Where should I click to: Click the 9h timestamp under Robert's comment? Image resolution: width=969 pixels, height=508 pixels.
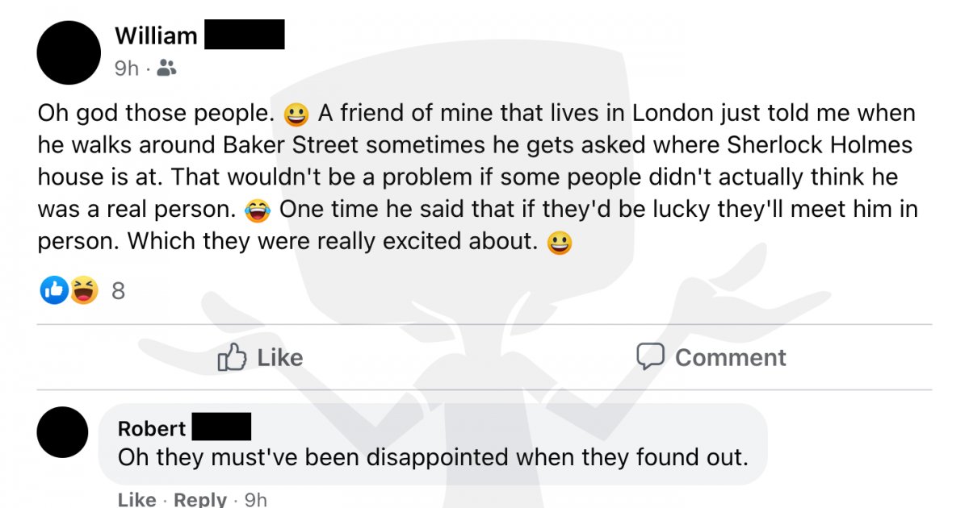click(255, 500)
